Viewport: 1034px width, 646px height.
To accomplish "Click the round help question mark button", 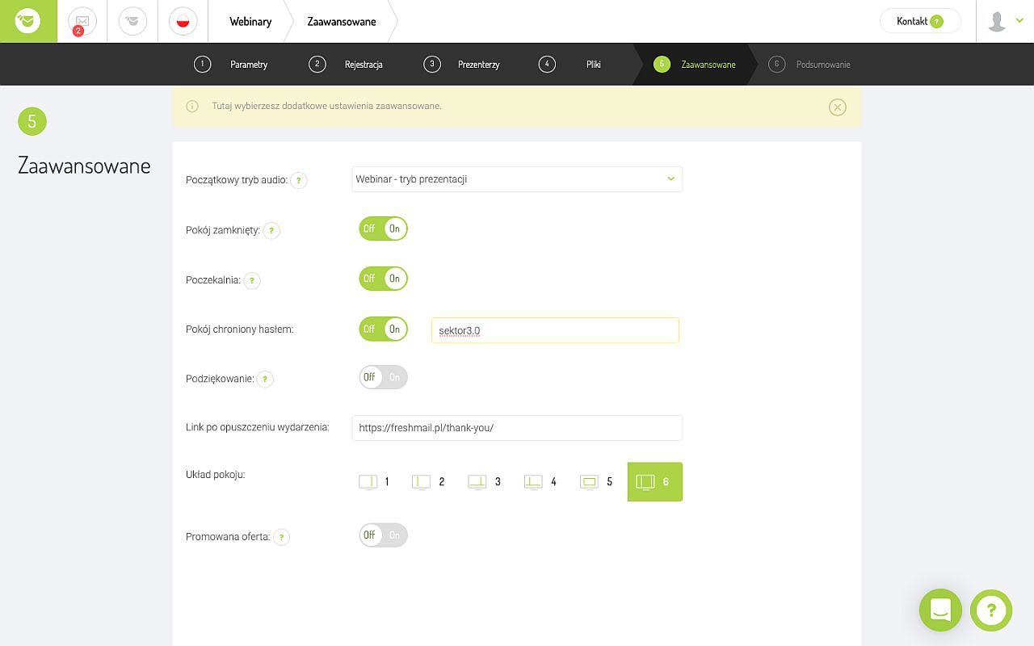I will [x=991, y=610].
